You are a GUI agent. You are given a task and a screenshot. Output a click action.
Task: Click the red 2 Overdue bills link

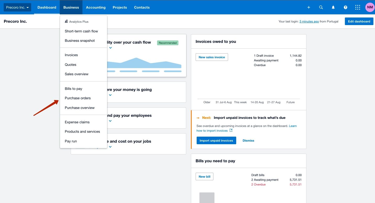click(258, 184)
